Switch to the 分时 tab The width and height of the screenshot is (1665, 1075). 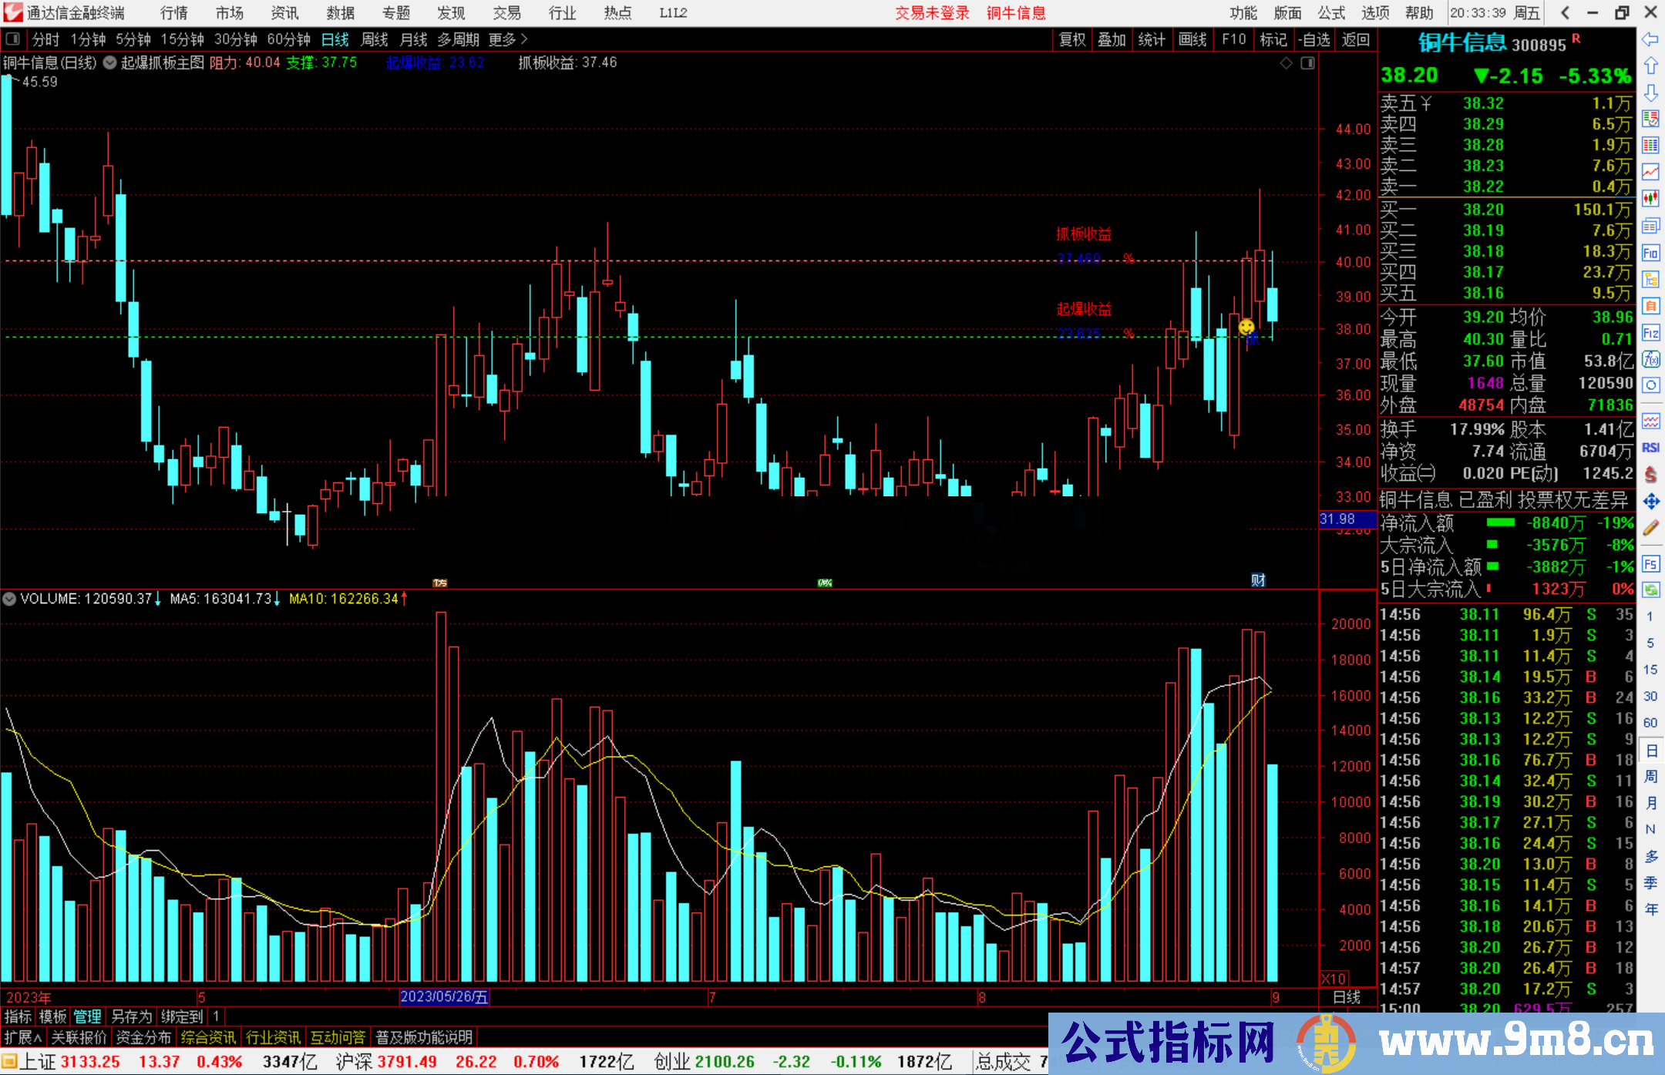pyautogui.click(x=45, y=39)
